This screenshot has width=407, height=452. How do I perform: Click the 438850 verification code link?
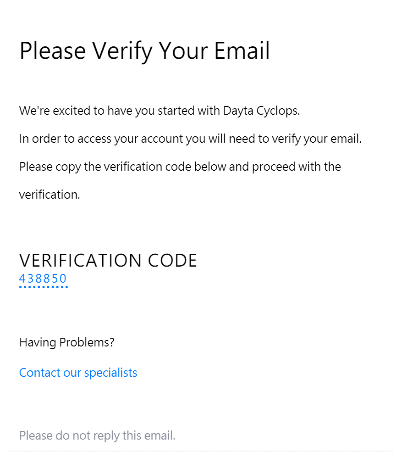click(x=43, y=279)
